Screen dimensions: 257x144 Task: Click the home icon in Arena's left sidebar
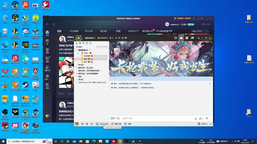(47, 33)
